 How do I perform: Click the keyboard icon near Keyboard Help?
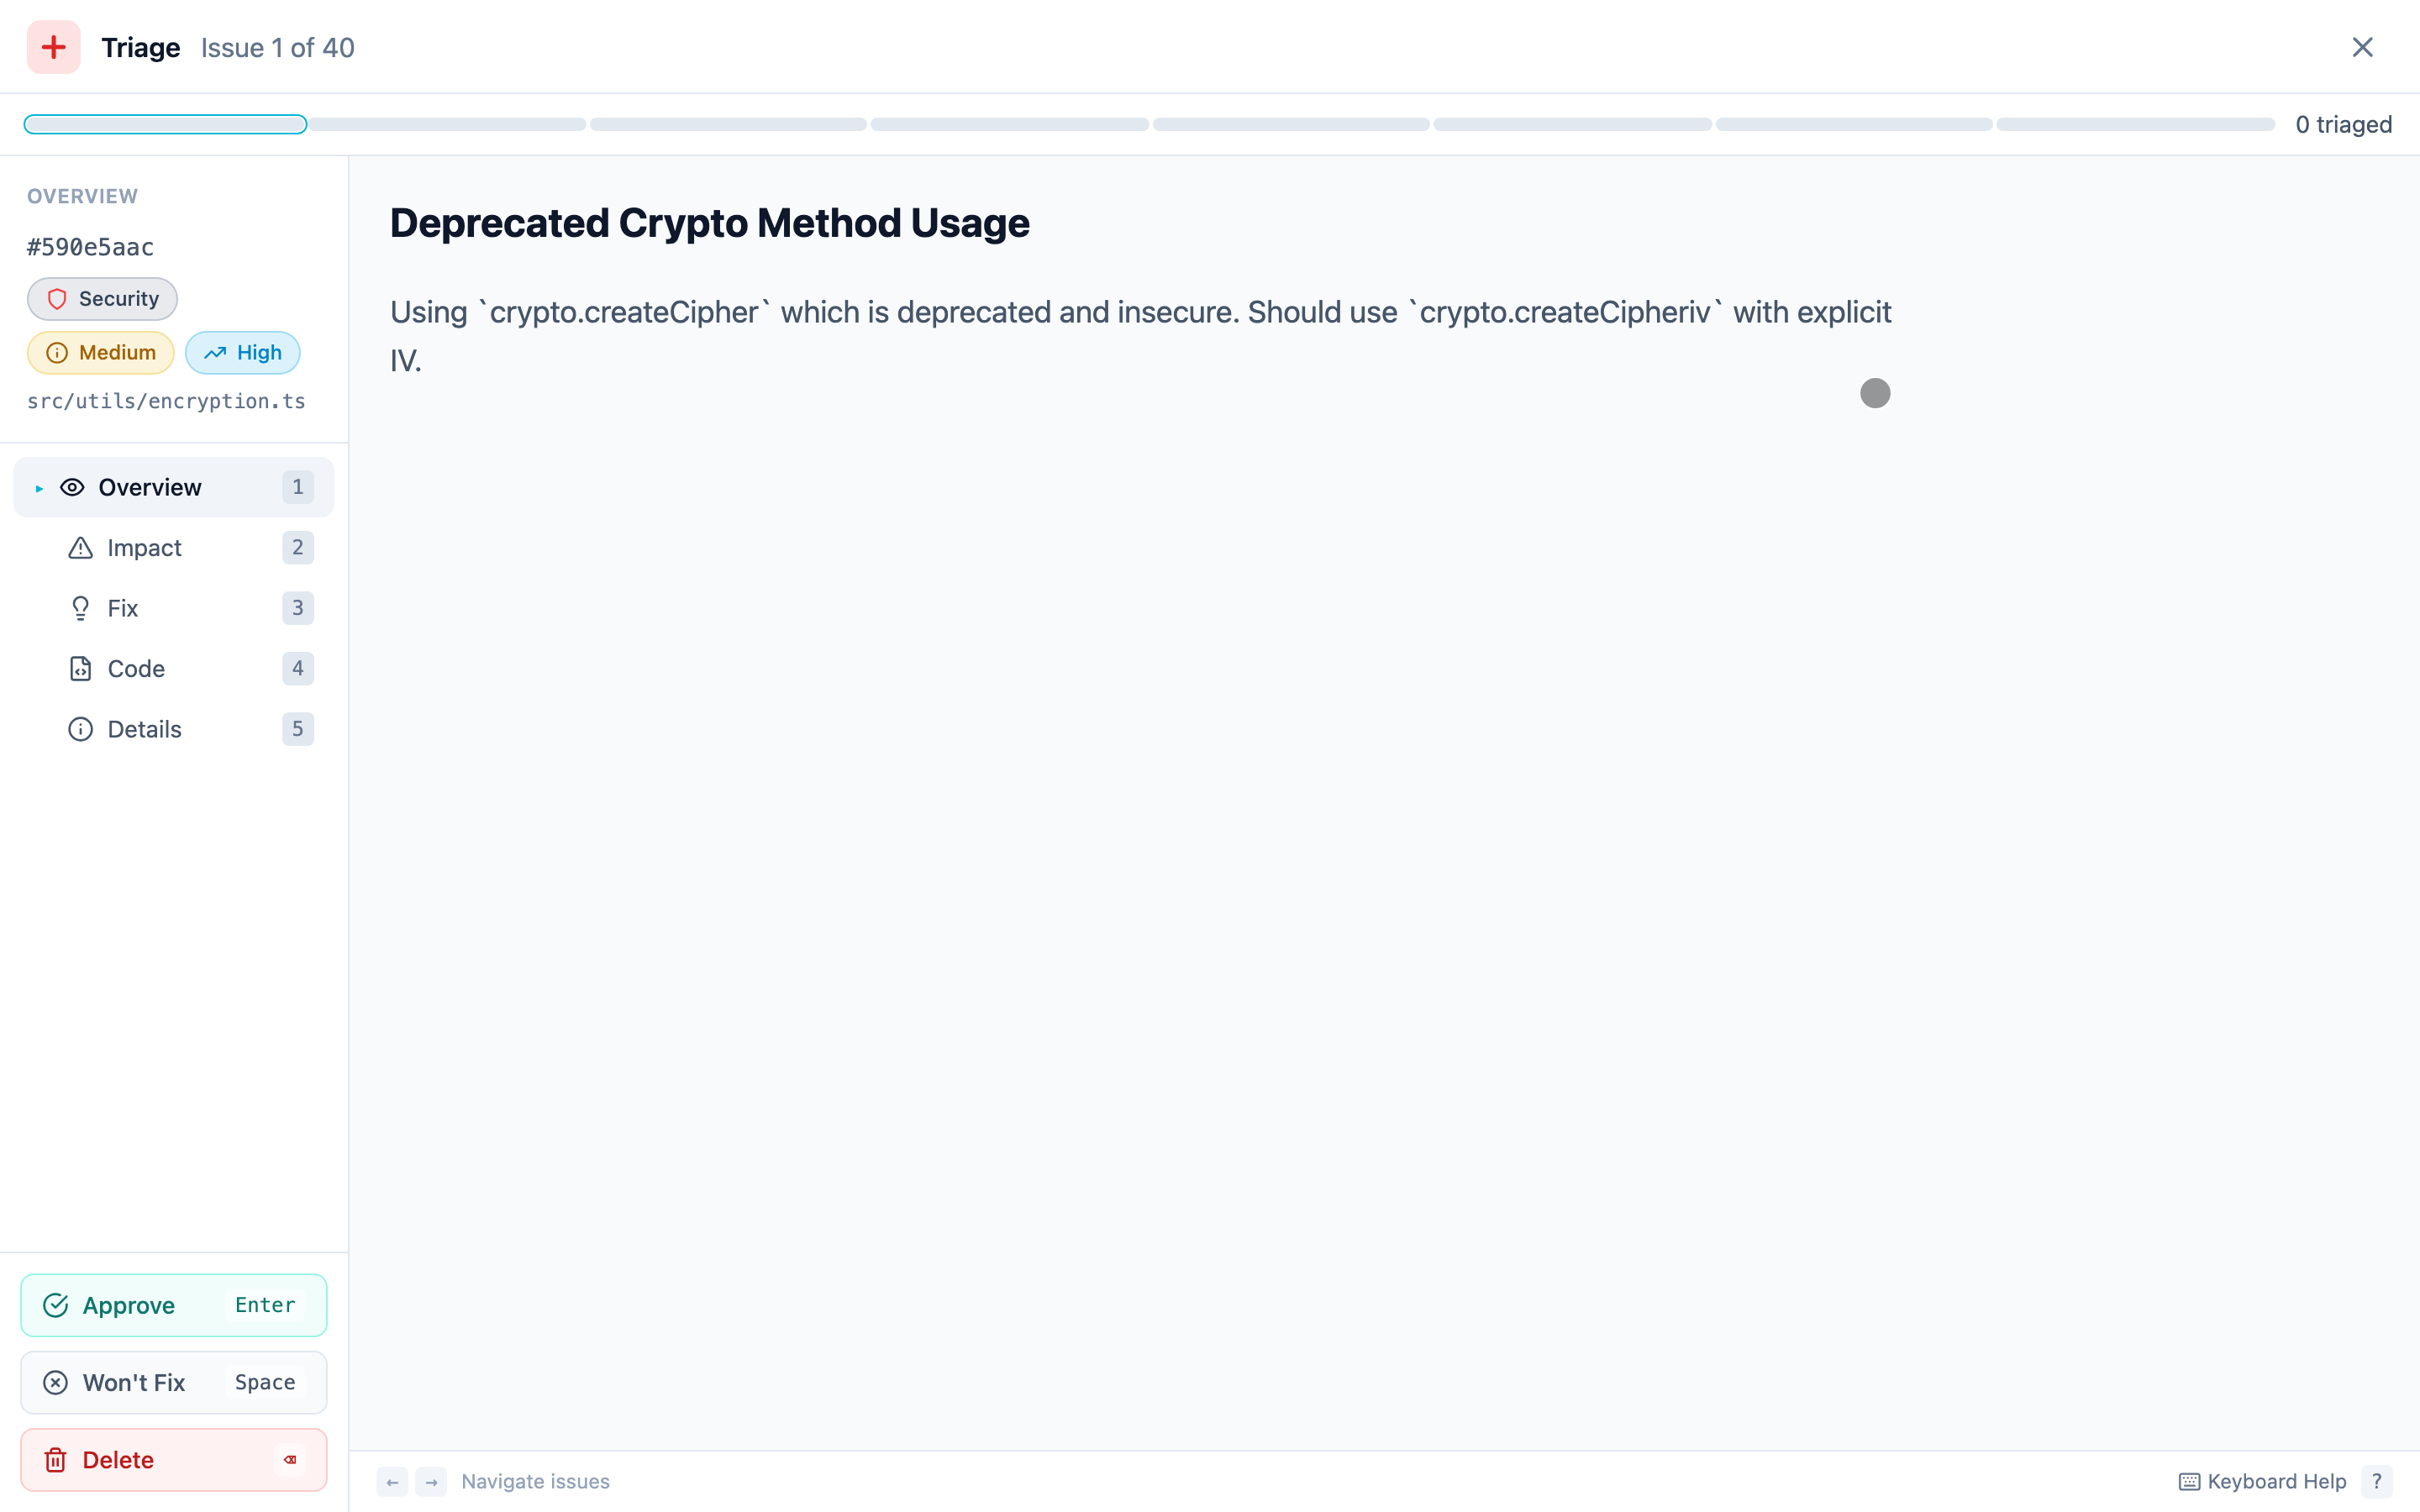[x=2191, y=1481]
